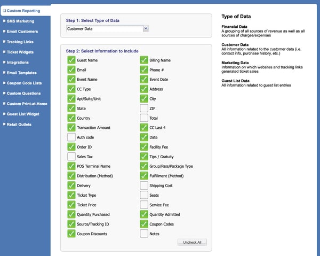Check the Service Fee checkbox
This screenshot has width=320, height=256.
(x=144, y=205)
